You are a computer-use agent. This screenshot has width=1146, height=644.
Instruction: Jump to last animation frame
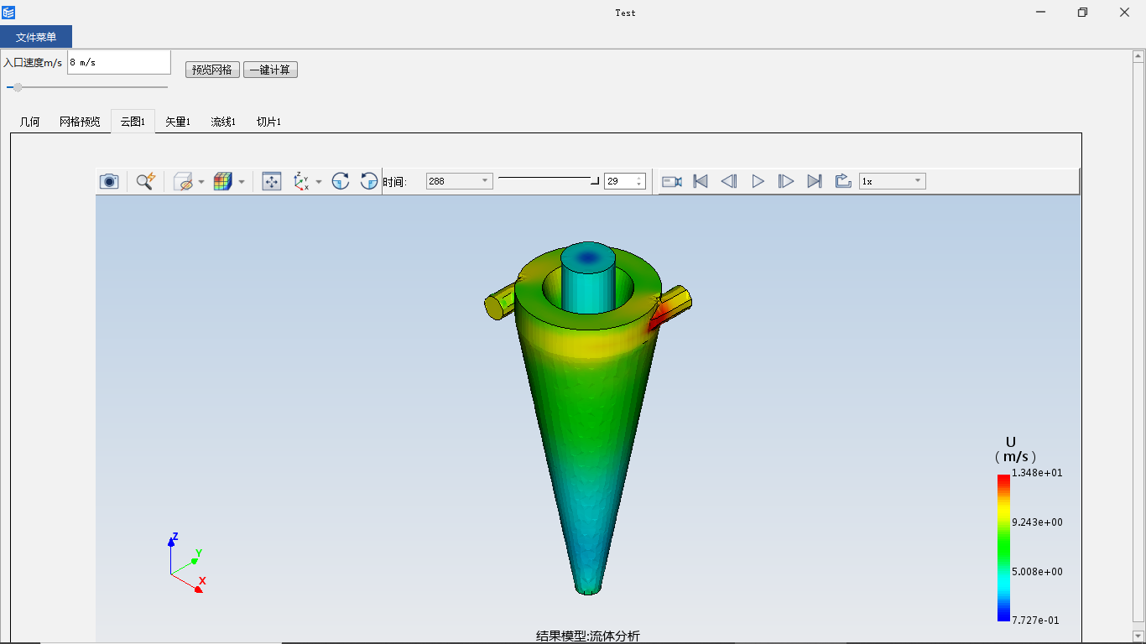[815, 181]
